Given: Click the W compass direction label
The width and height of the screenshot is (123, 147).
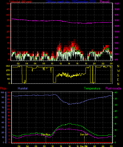Looking at the screenshot, I should point(118,71).
